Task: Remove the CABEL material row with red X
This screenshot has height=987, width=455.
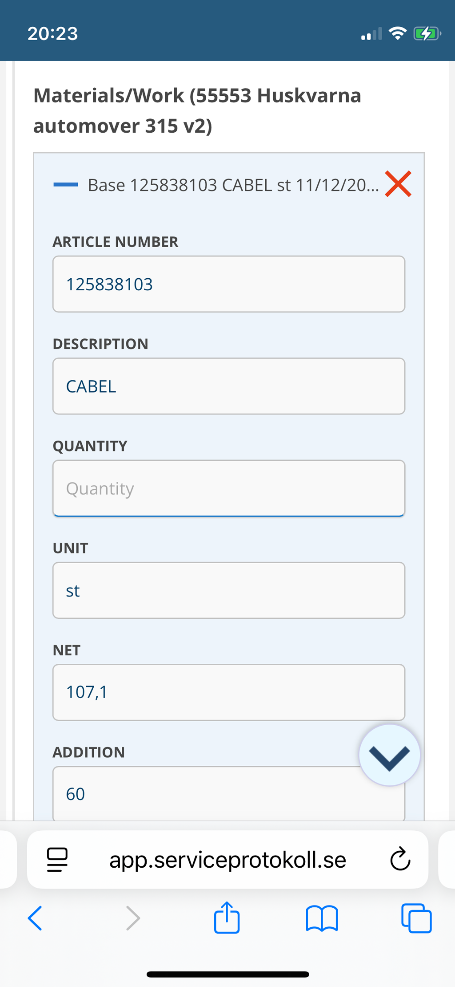Action: [x=398, y=184]
